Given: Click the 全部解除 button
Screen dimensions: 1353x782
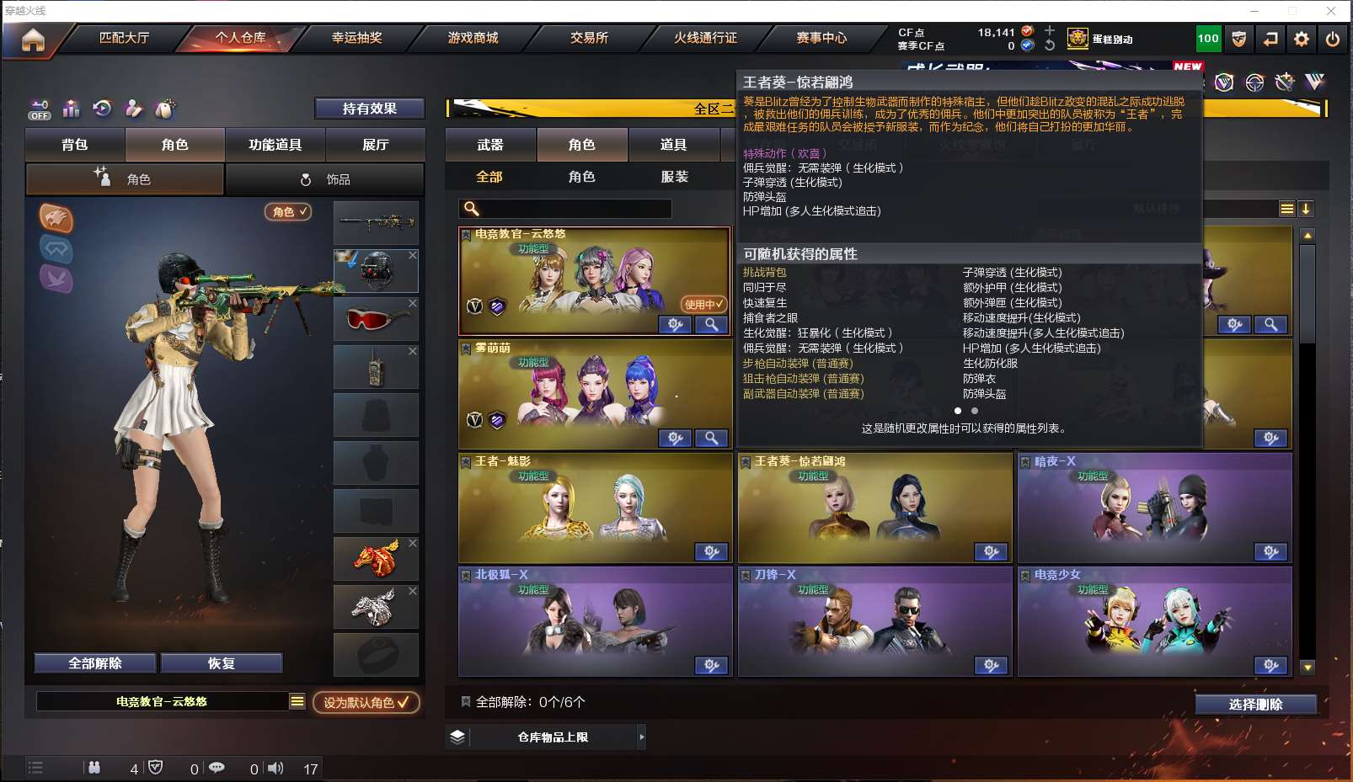Looking at the screenshot, I should coord(95,663).
